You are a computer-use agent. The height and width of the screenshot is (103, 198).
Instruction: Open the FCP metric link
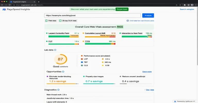point(50,41)
